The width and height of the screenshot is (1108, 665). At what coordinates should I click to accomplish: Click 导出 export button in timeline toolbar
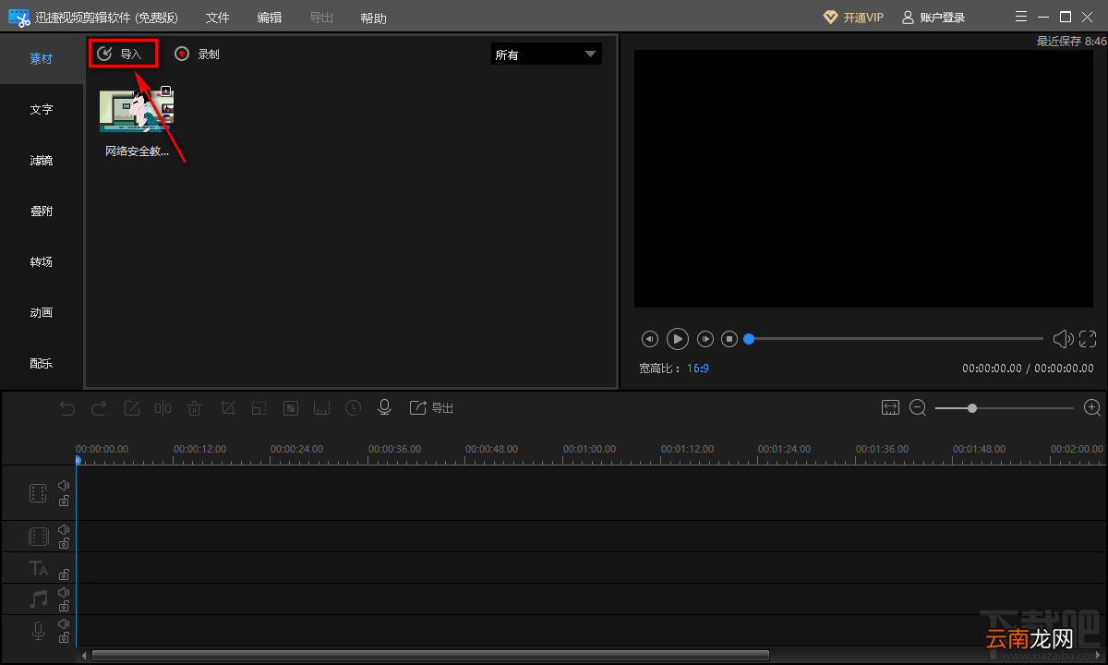pyautogui.click(x=431, y=407)
